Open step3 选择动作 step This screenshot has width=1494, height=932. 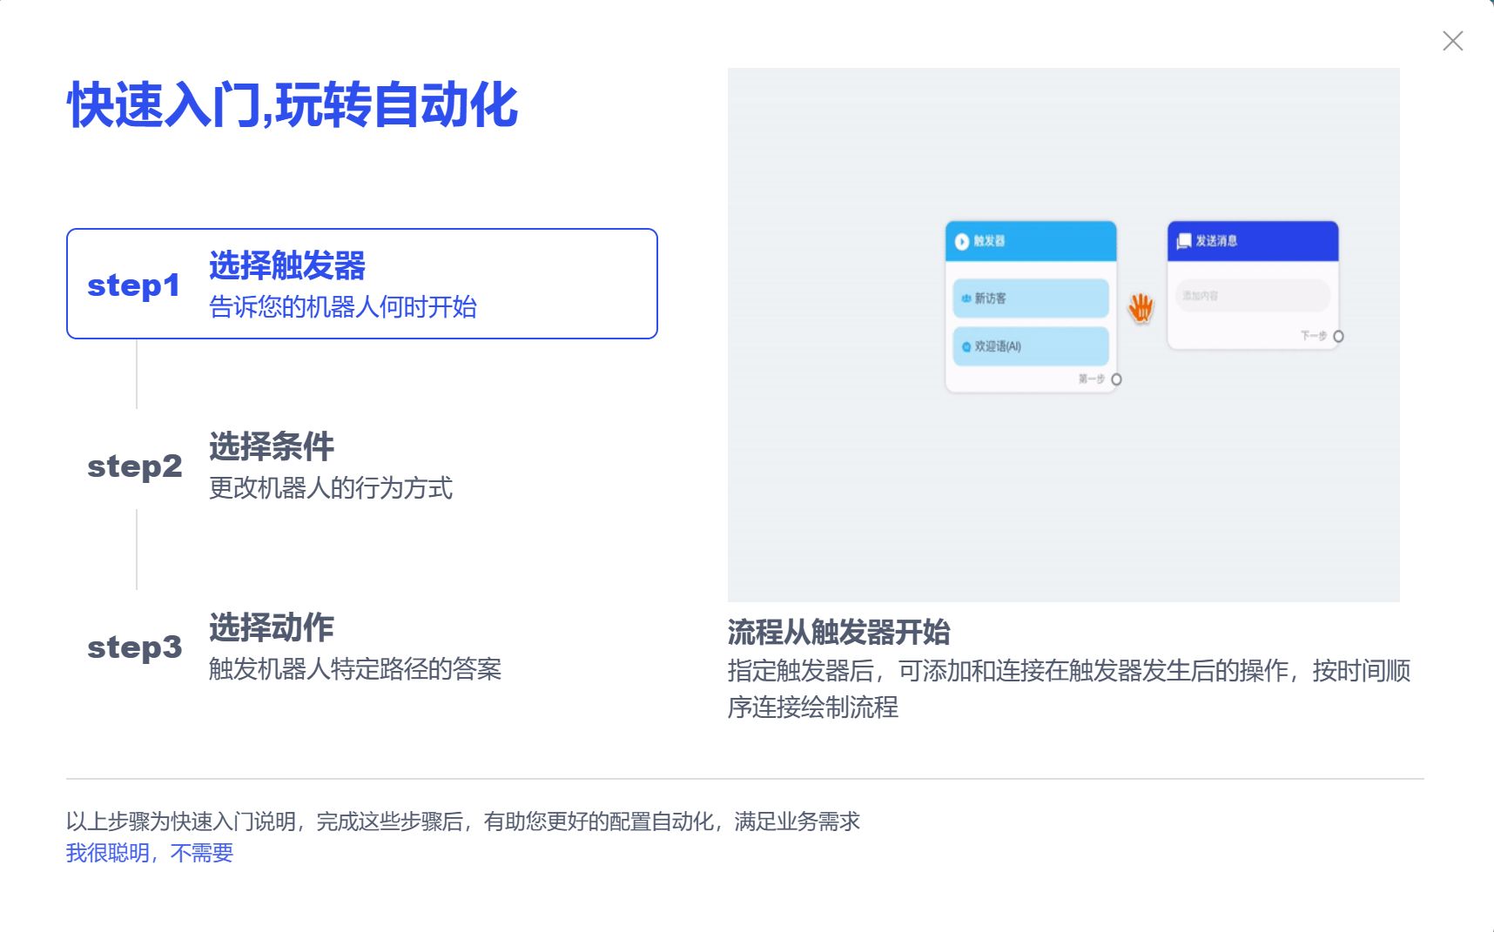pyautogui.click(x=362, y=647)
